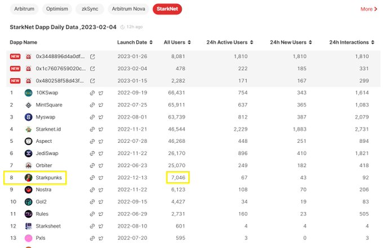This screenshot has width=383, height=248.
Task: Open Gol2 Twitter icon
Action: (x=101, y=202)
